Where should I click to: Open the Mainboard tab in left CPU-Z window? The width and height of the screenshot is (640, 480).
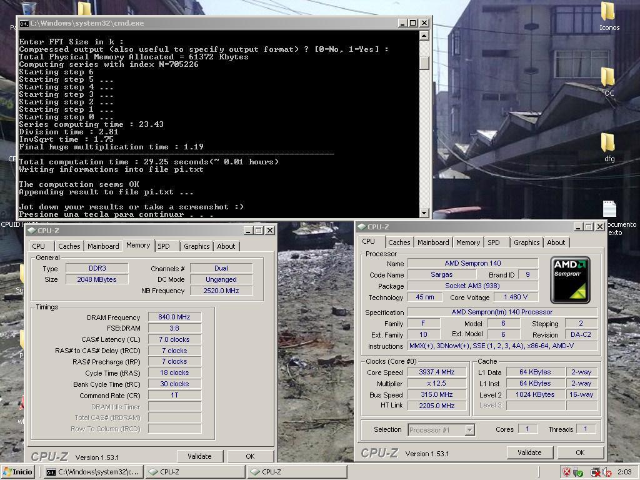(103, 246)
